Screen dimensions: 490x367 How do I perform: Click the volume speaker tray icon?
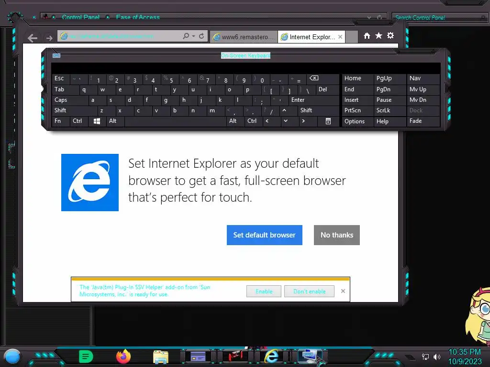[437, 356]
